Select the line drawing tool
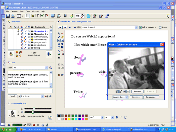The image size is (176, 132). pos(59,51)
